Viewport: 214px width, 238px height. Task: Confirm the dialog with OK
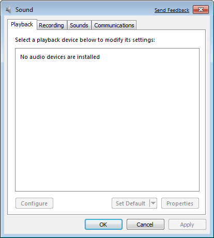pos(103,225)
